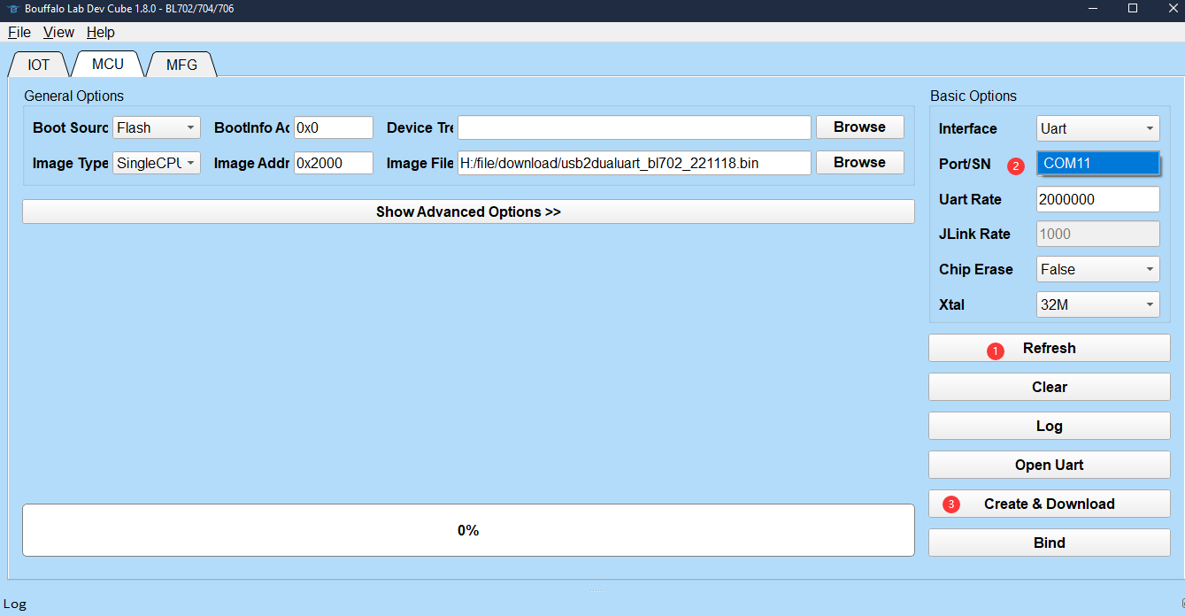Click the Xtal label
Viewport: 1185px width, 616px height.
click(951, 304)
